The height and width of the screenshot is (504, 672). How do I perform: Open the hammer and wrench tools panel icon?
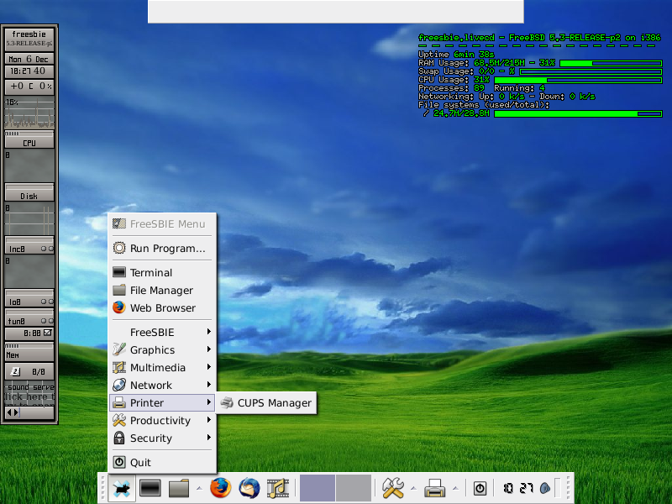pyautogui.click(x=392, y=488)
